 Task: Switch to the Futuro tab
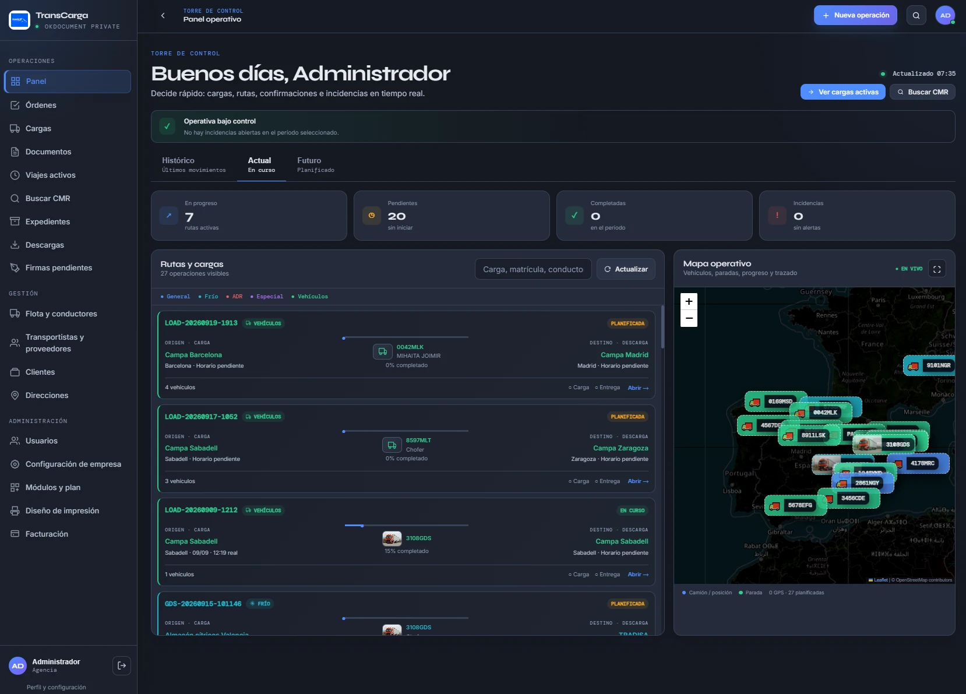pyautogui.click(x=316, y=165)
